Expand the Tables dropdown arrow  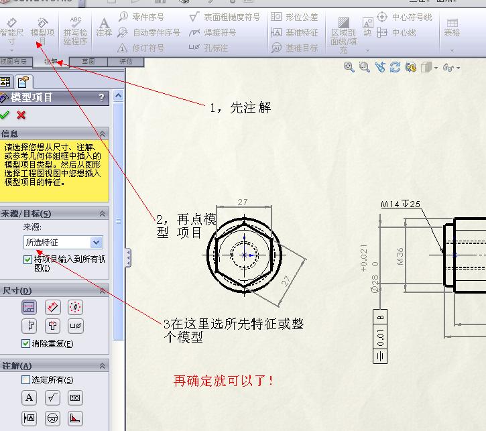pyautogui.click(x=452, y=50)
